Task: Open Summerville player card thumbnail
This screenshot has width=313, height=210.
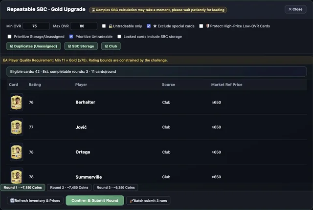Action: tap(16, 176)
